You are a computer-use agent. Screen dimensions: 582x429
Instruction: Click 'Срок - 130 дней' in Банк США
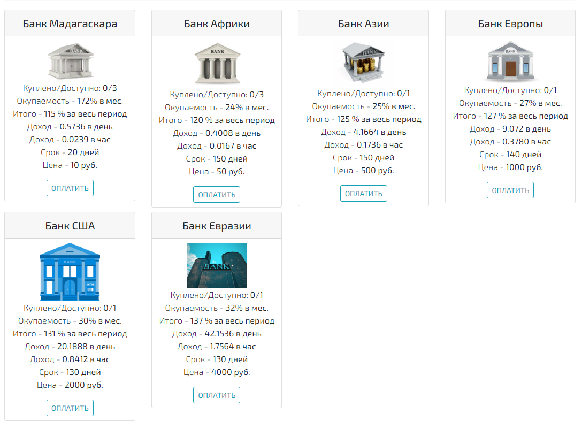(70, 372)
